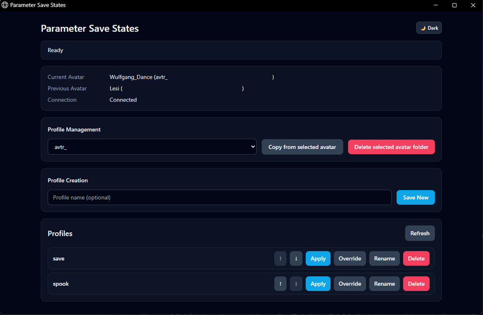Viewport: 483px width, 315px height.
Task: Move the save profile down
Action: pos(296,258)
